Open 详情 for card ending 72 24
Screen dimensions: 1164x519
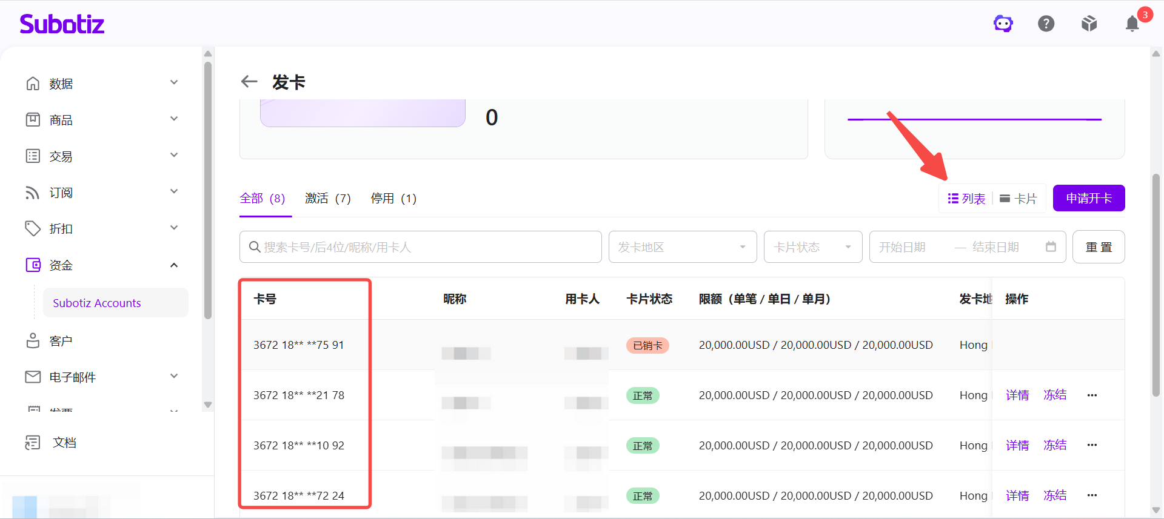(x=1017, y=495)
